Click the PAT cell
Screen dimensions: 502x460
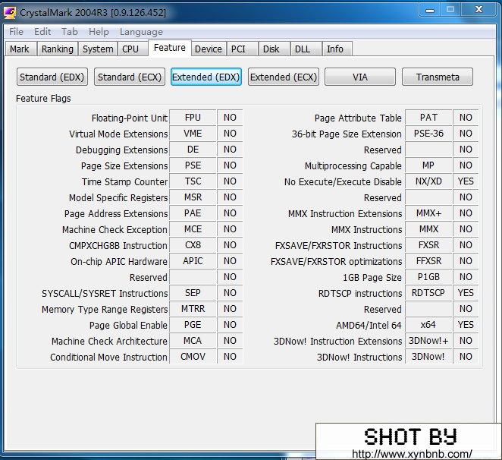428,118
